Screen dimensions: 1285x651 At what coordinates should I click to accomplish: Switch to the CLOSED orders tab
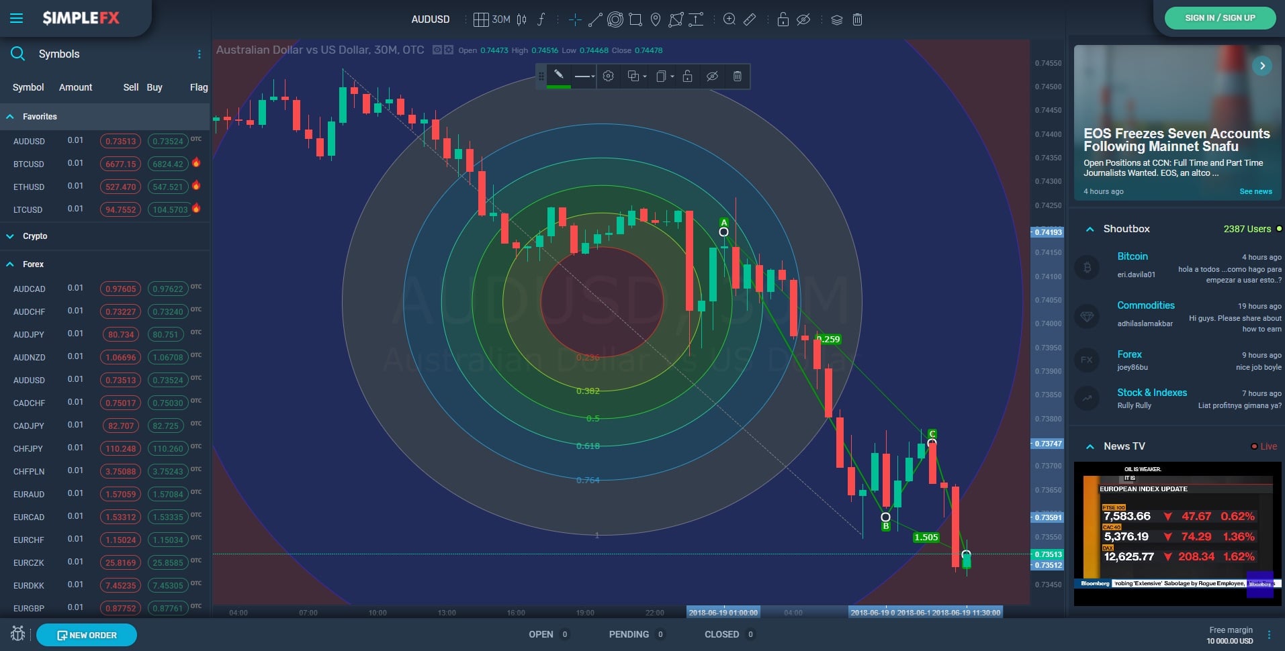(721, 634)
